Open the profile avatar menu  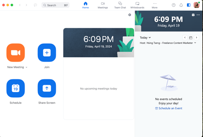point(196,5)
